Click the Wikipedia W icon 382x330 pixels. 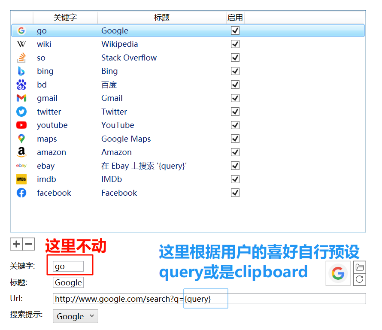click(x=21, y=44)
